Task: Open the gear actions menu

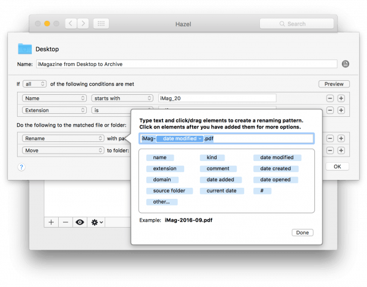Action: 97,222
